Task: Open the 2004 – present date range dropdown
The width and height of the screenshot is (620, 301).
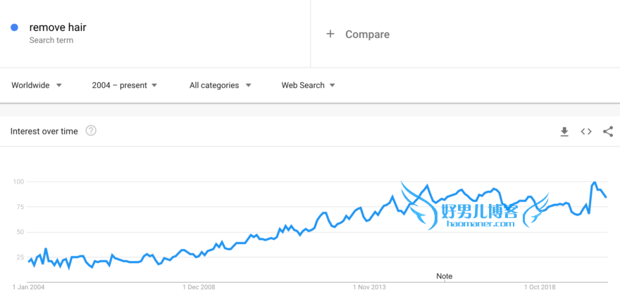Action: pyautogui.click(x=125, y=85)
